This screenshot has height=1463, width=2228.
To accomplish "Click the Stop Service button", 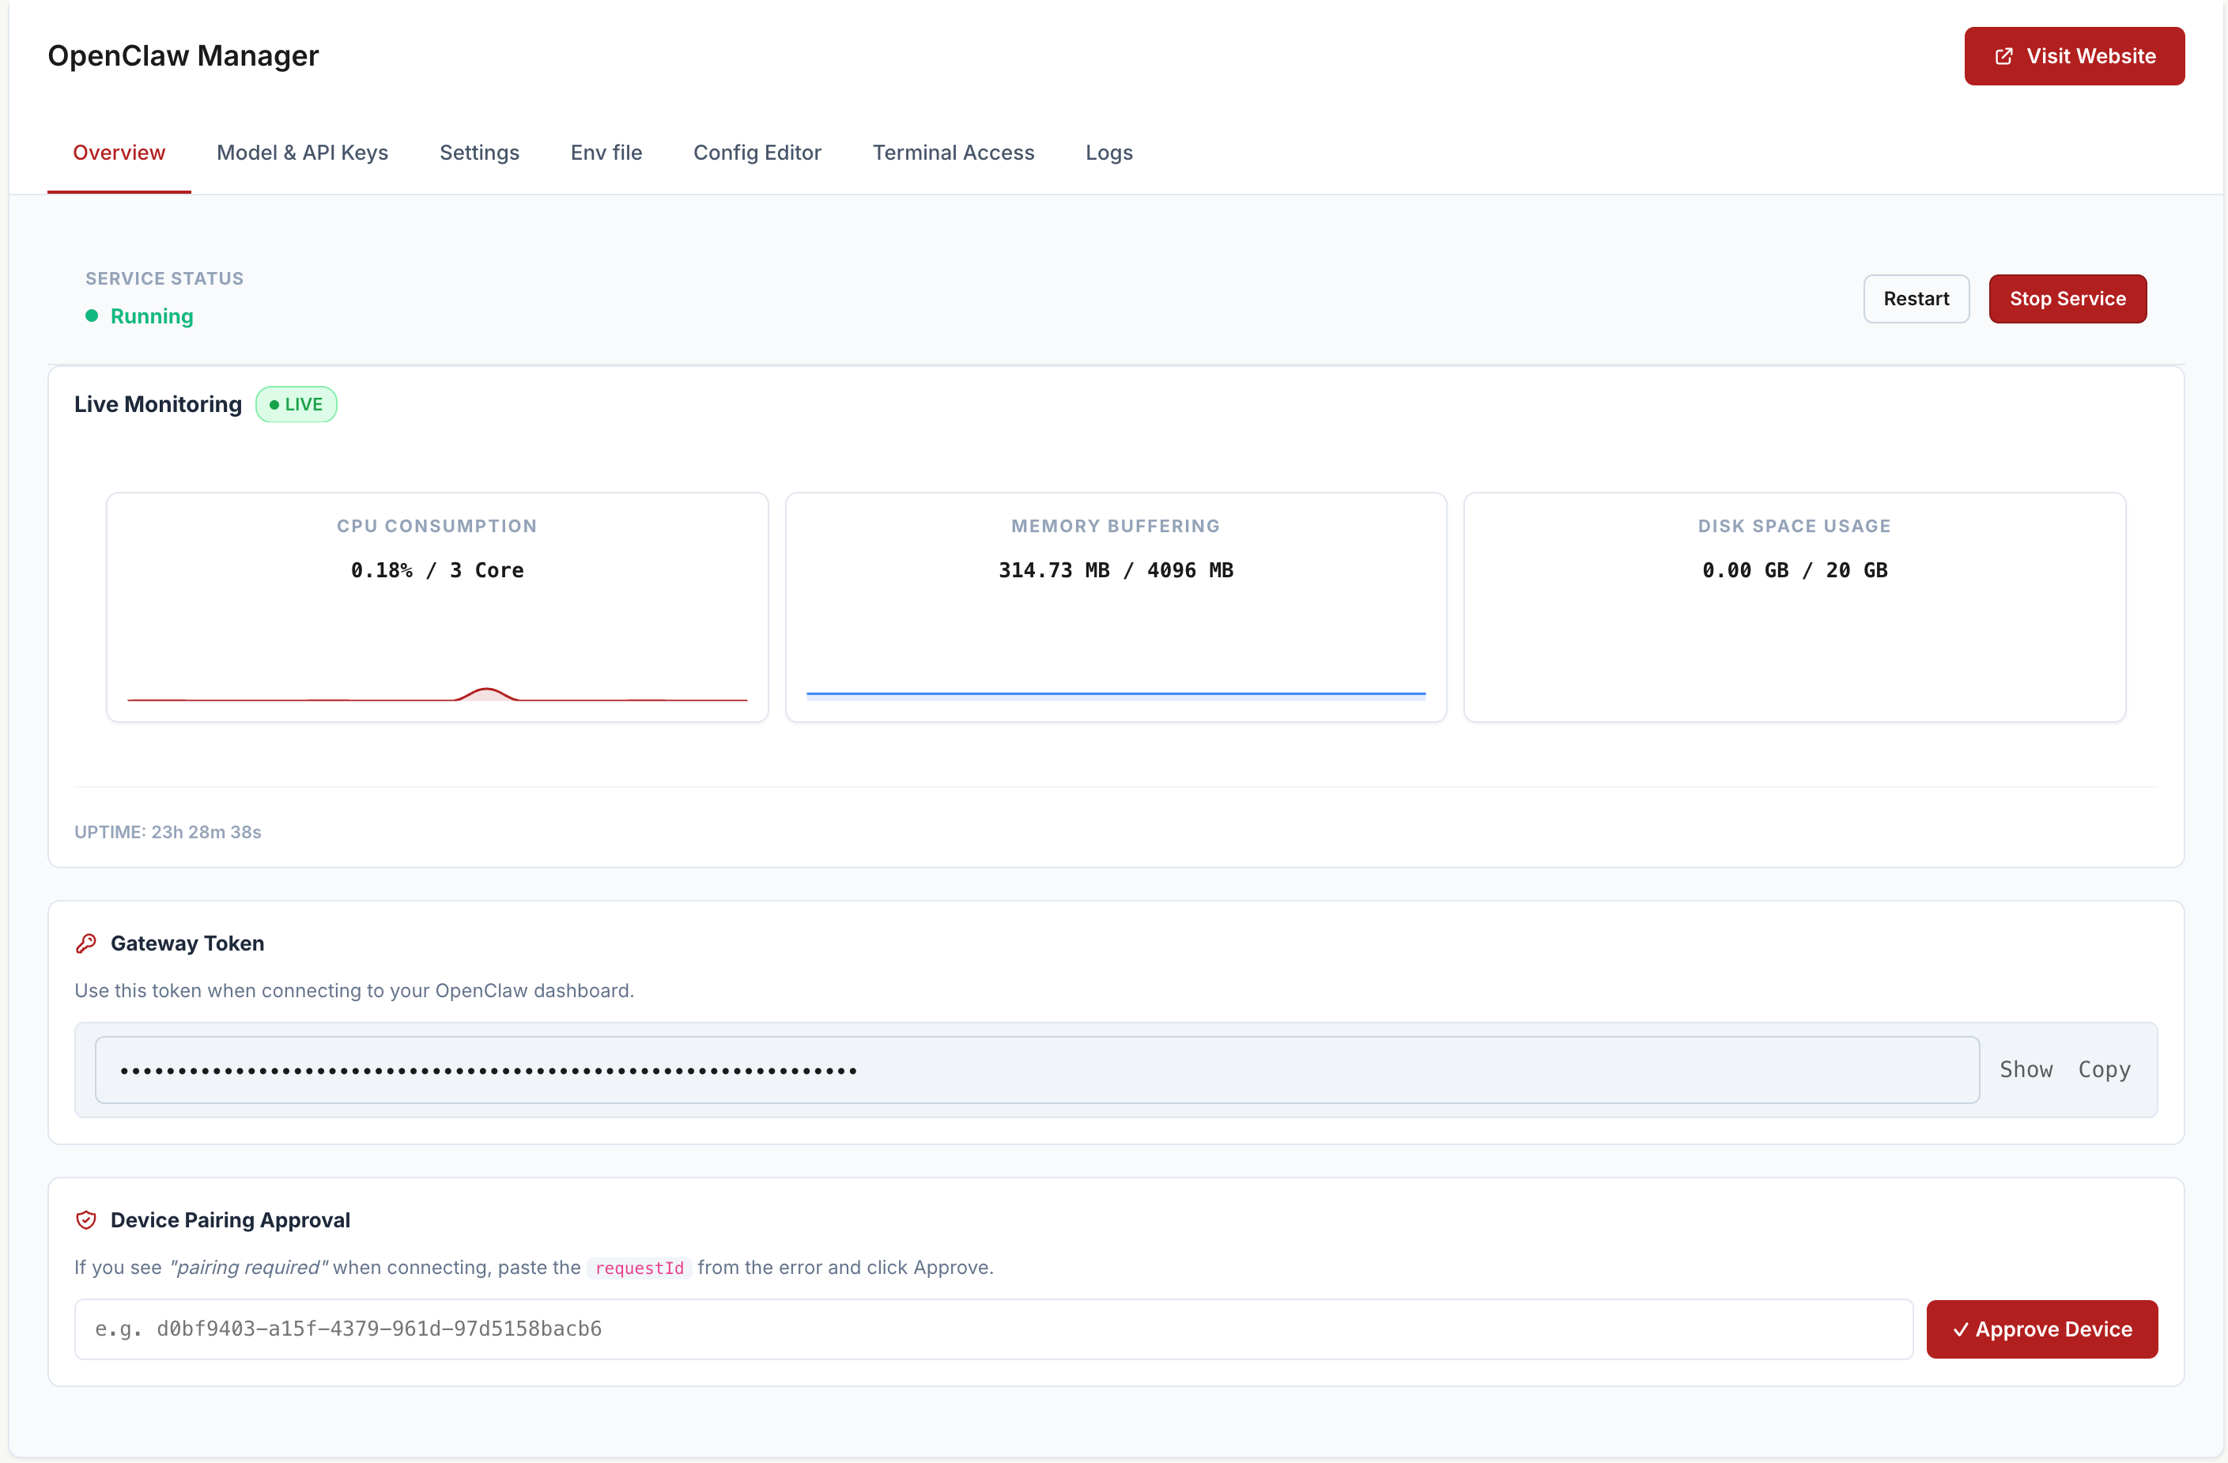I will 2068,299.
